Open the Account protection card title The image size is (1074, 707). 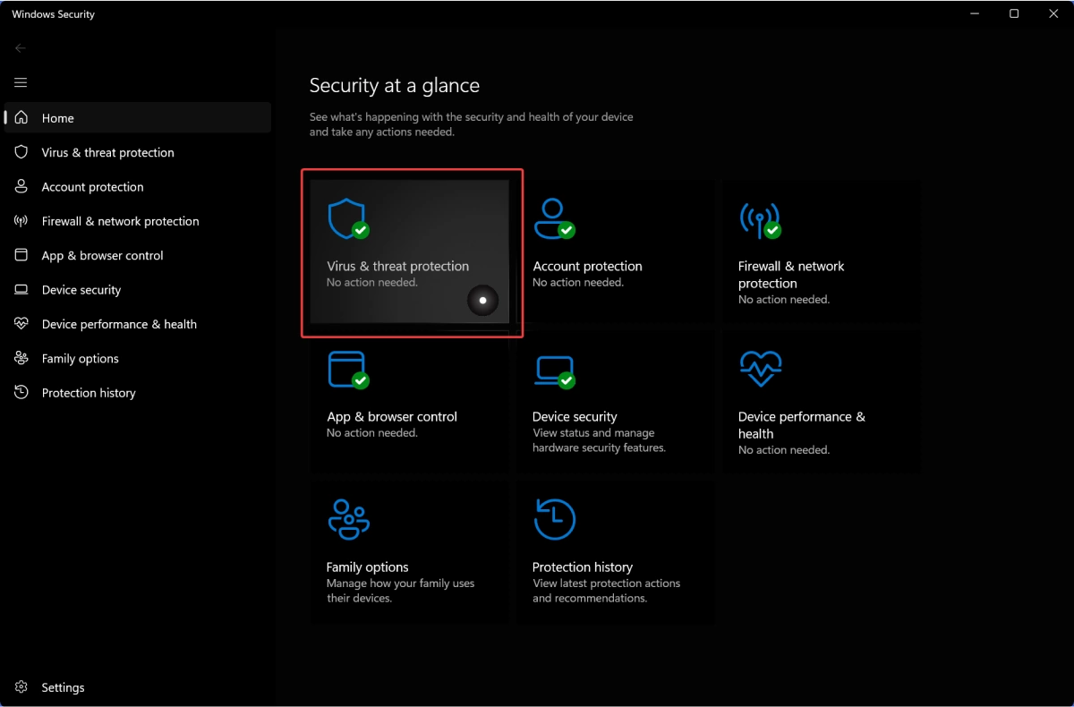tap(587, 266)
